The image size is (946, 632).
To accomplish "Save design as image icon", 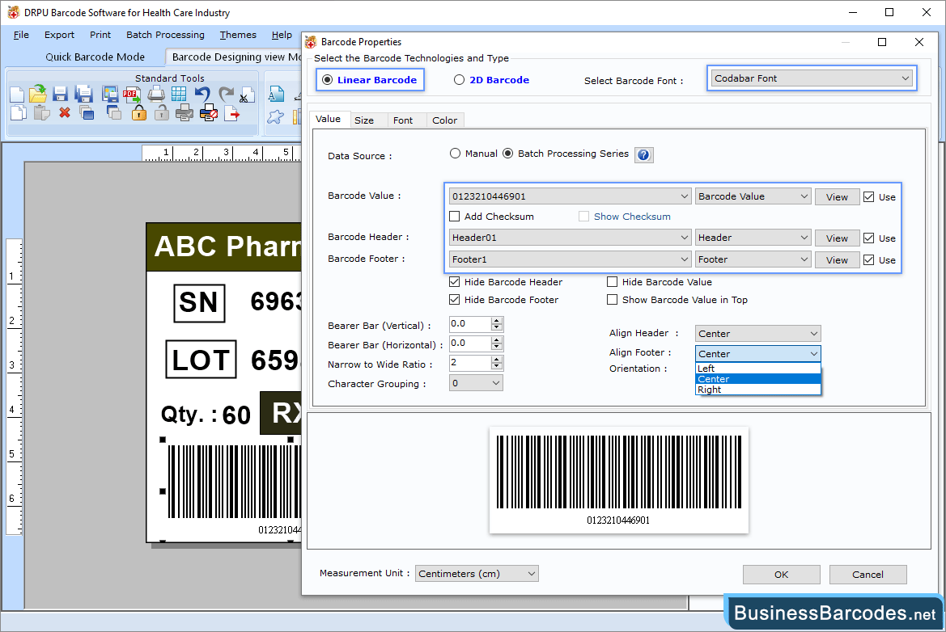I will pyautogui.click(x=109, y=94).
